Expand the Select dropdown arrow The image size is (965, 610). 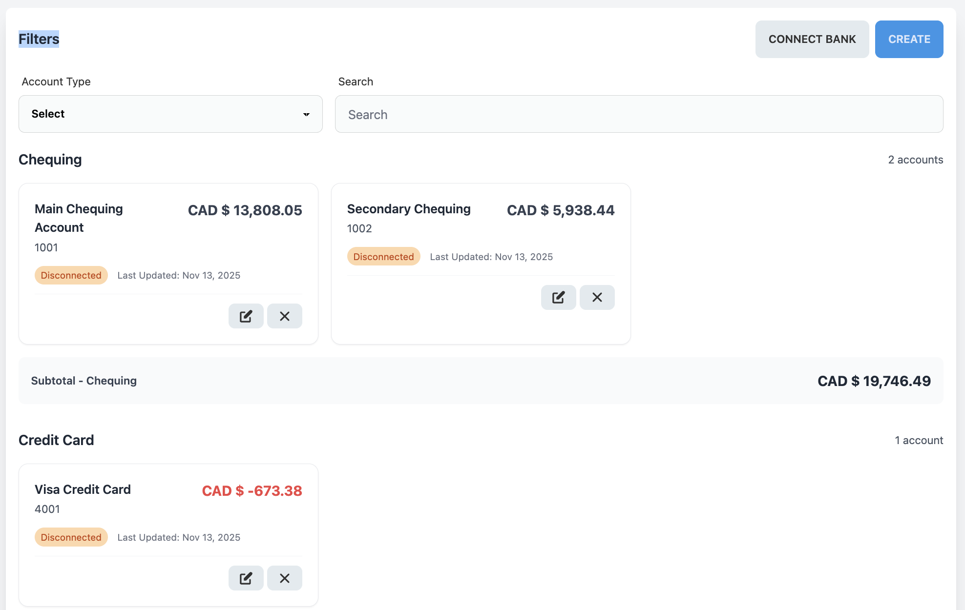306,115
